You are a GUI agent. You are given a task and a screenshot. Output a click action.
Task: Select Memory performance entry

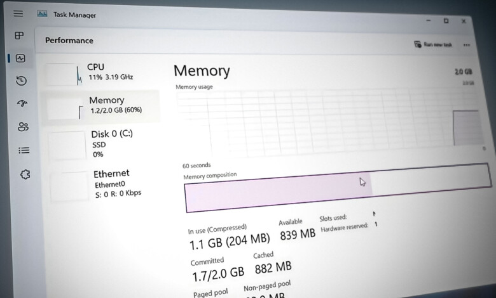coord(100,107)
